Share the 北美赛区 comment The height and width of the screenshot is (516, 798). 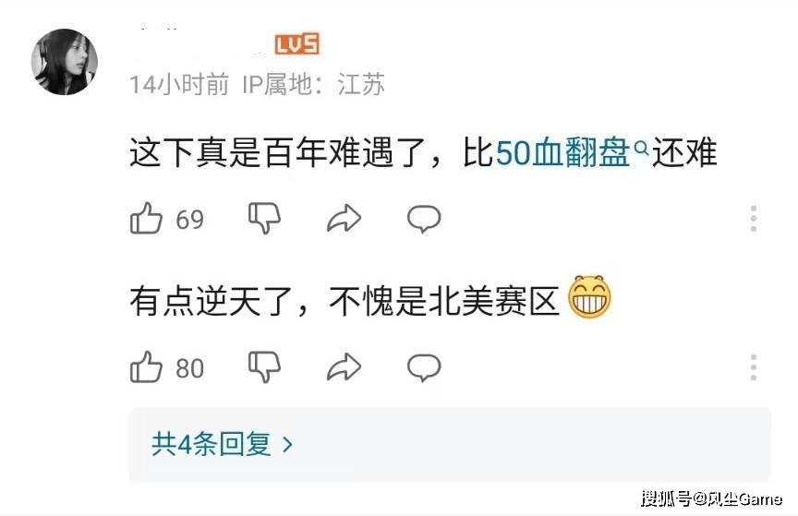pos(344,366)
